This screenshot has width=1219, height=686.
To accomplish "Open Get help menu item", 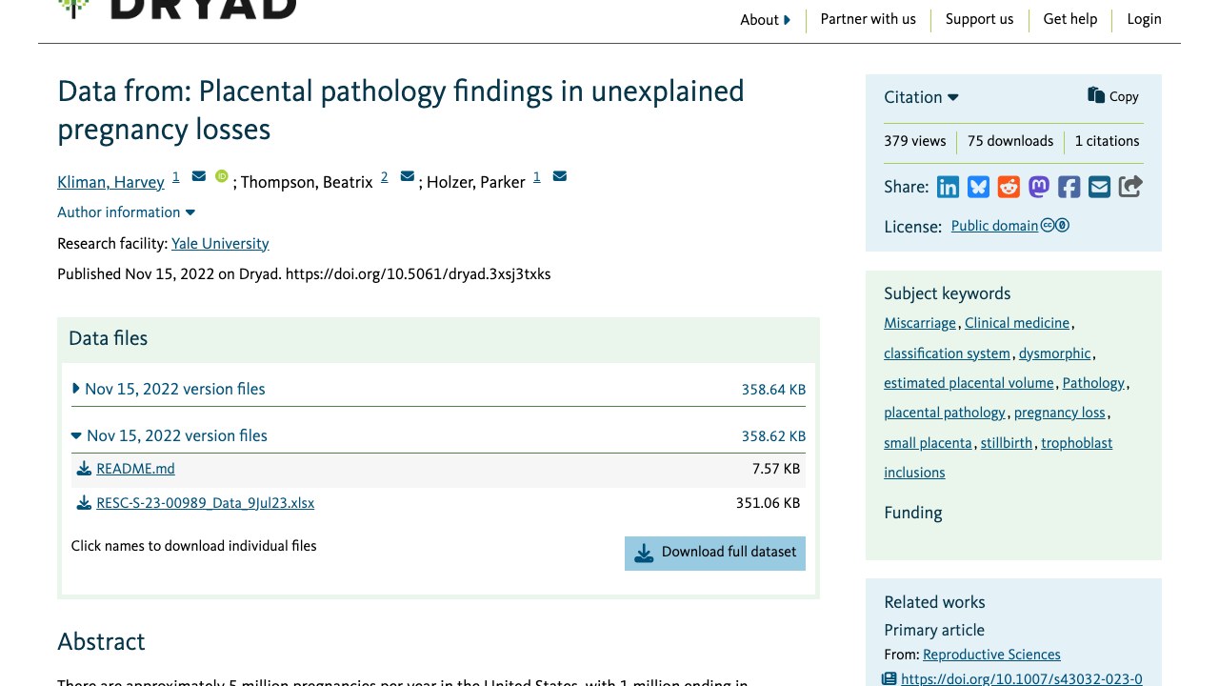I will [x=1070, y=19].
